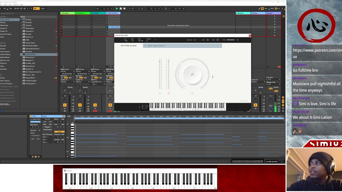Viewport: 342px width, 192px height.
Task: Click the Fold button in piano roll
Action: (69, 116)
